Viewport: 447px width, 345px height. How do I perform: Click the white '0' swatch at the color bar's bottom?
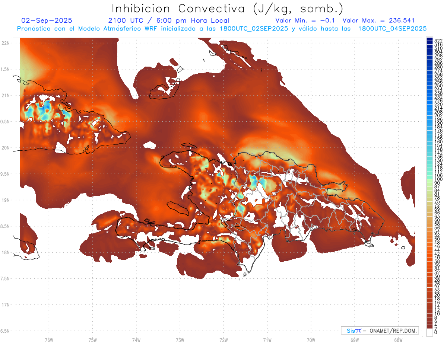point(429,333)
